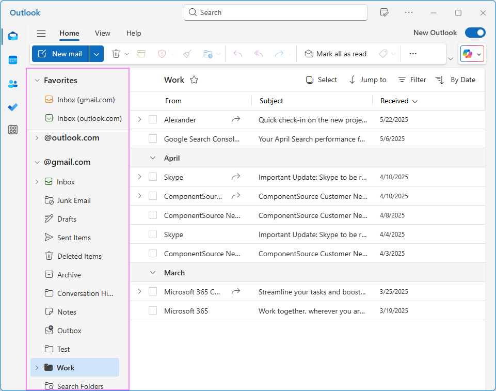496x391 pixels.
Task: Click forwarded arrow icon on Alexander message
Action: pyautogui.click(x=236, y=120)
